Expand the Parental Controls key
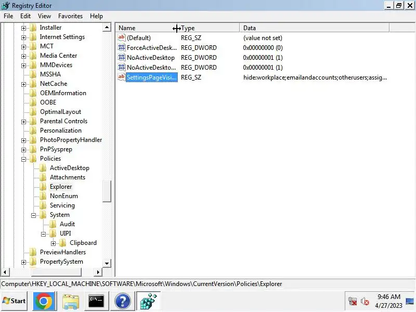416x312 pixels. point(23,122)
